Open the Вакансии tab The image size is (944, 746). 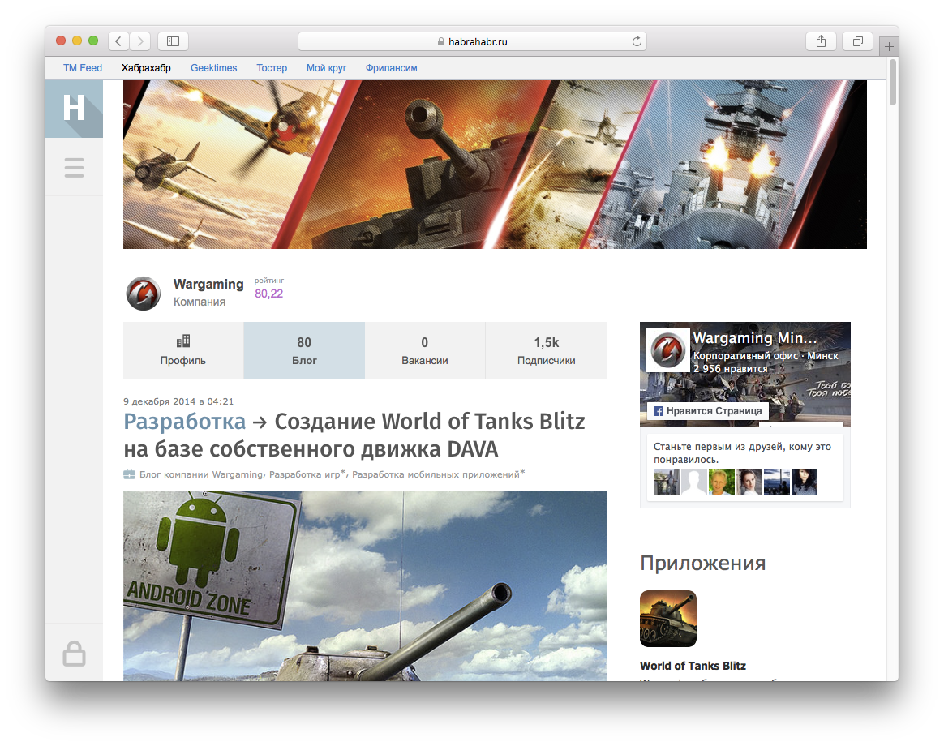[425, 350]
